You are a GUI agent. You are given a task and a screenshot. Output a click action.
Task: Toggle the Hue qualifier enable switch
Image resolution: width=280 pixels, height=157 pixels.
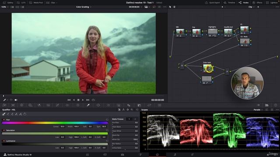pyautogui.click(x=3, y=119)
